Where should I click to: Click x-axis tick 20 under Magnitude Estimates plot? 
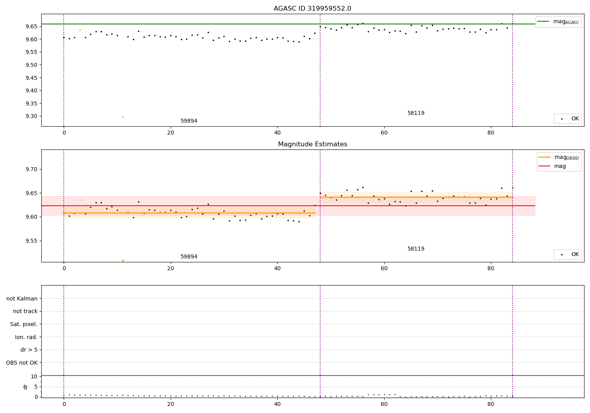[170, 269]
